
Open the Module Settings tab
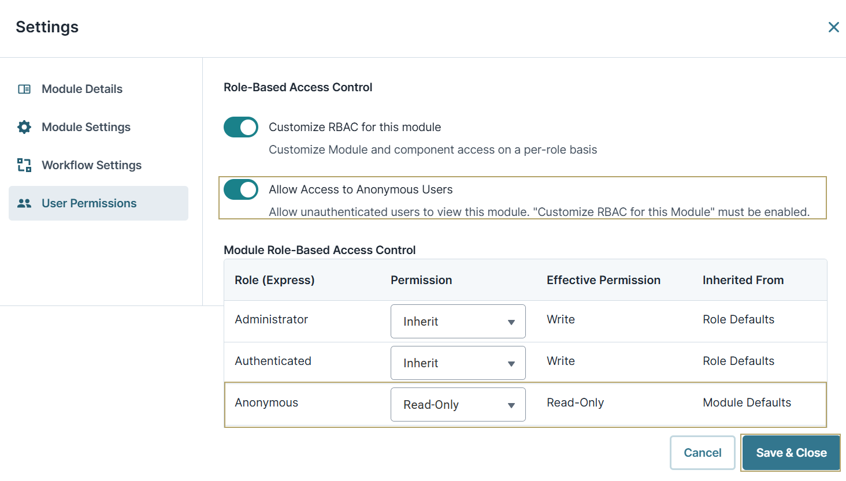[x=98, y=127]
